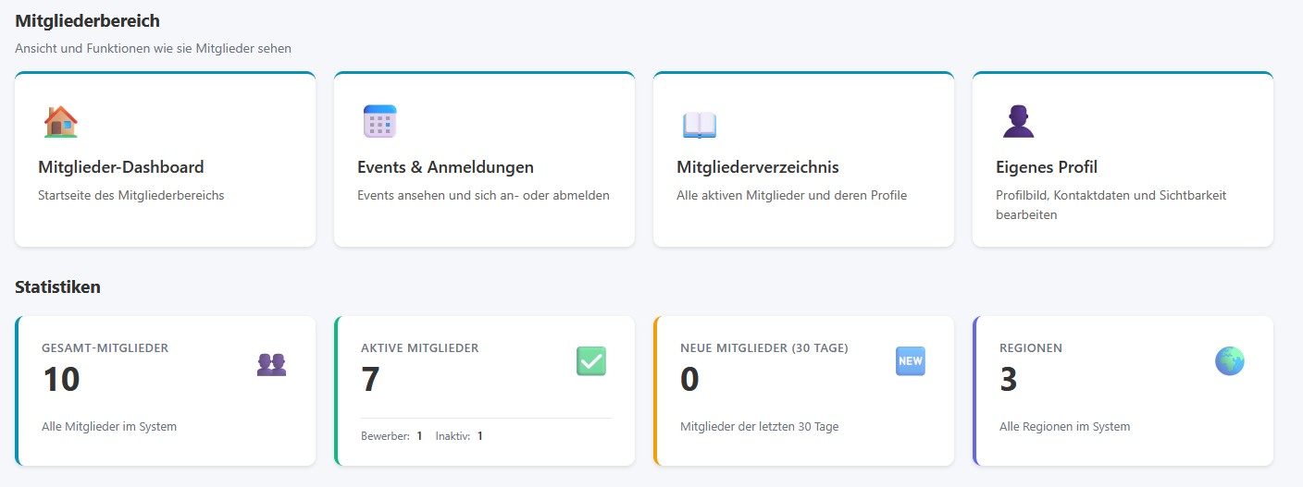Click the house icon on Mitglieder-Dashboard card
The width and height of the screenshot is (1303, 487).
[60, 122]
